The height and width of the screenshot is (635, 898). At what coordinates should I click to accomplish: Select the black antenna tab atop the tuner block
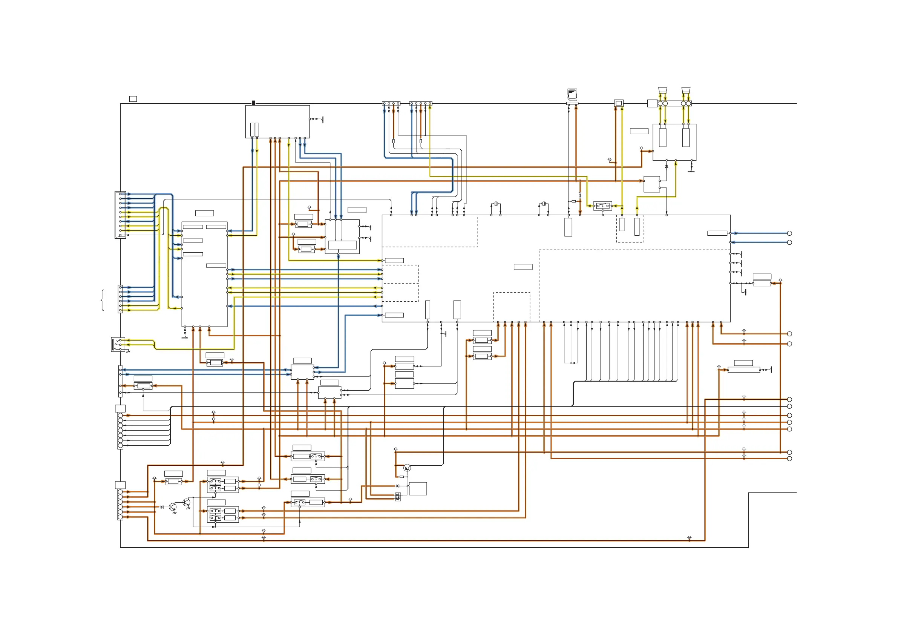click(x=253, y=103)
